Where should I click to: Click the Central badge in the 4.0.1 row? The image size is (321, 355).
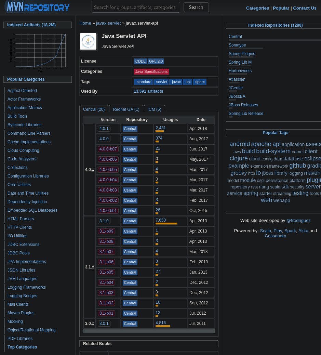(130, 129)
